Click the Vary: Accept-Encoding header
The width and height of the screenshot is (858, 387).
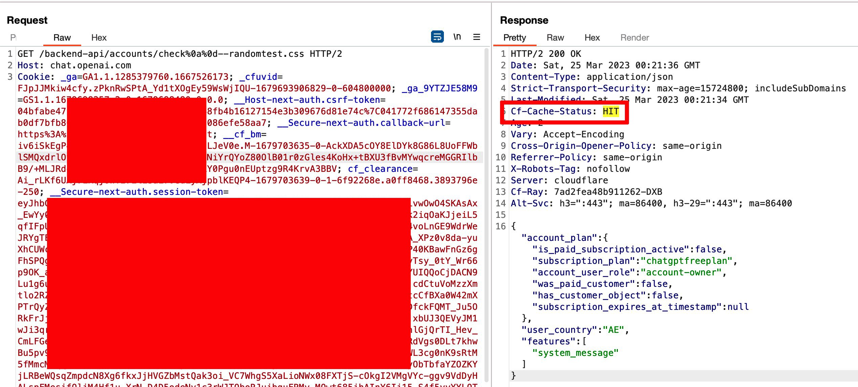[x=567, y=134]
